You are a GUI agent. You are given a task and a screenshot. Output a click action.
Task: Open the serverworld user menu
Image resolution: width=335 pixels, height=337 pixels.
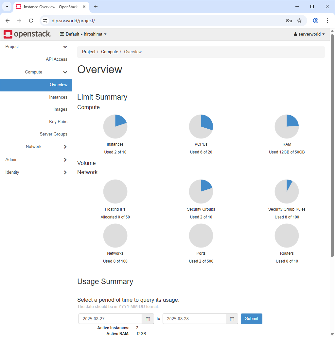(309, 34)
